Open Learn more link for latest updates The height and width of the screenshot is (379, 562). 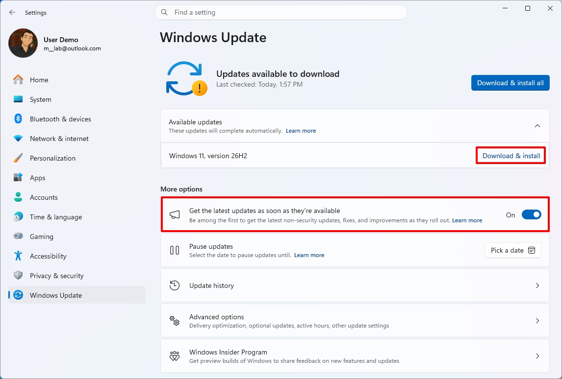[x=467, y=220]
